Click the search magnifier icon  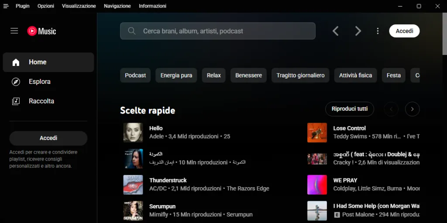point(132,31)
